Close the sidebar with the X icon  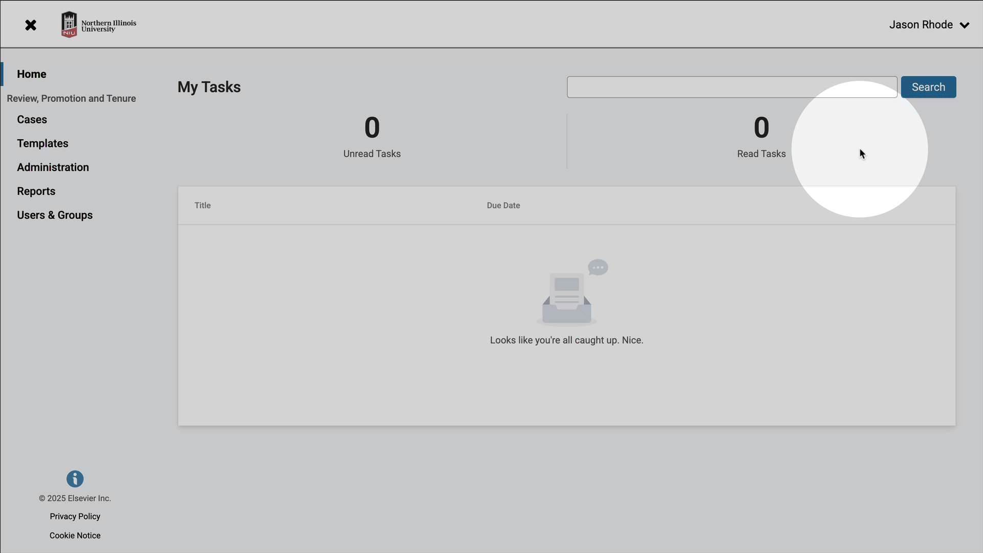coord(31,25)
